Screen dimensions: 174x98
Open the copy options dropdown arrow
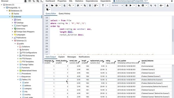(x=81, y=5)
